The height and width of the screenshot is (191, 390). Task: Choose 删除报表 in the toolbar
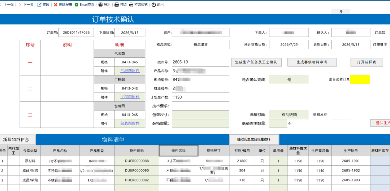click(x=65, y=5)
